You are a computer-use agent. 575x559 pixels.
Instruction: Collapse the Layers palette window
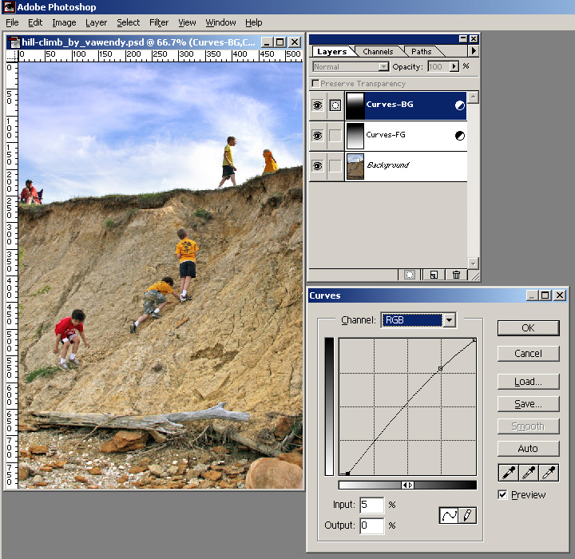pos(463,39)
